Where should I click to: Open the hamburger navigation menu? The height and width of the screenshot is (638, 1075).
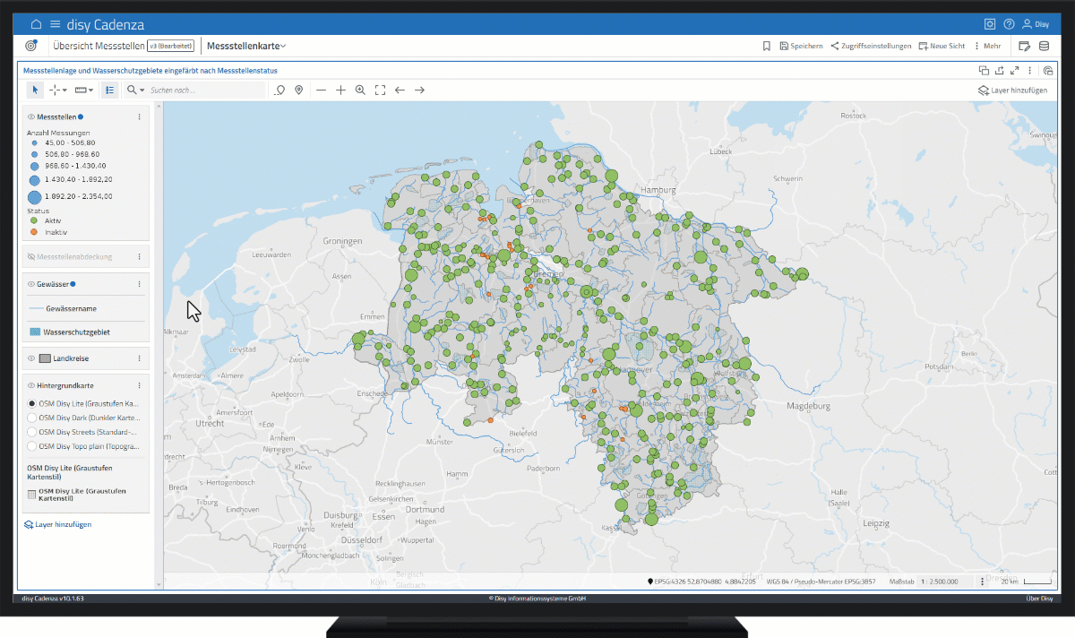pos(56,24)
